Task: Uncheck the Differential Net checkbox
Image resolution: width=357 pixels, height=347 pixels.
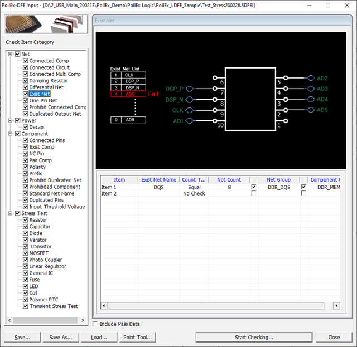Action: [x=26, y=87]
